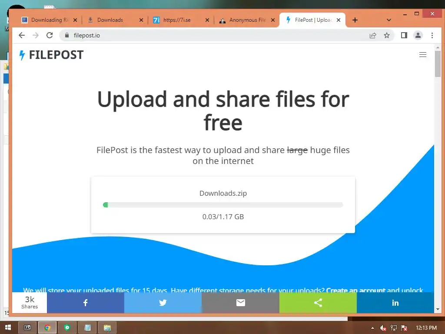Click the green share icon button
This screenshot has width=445, height=334.
318,303
